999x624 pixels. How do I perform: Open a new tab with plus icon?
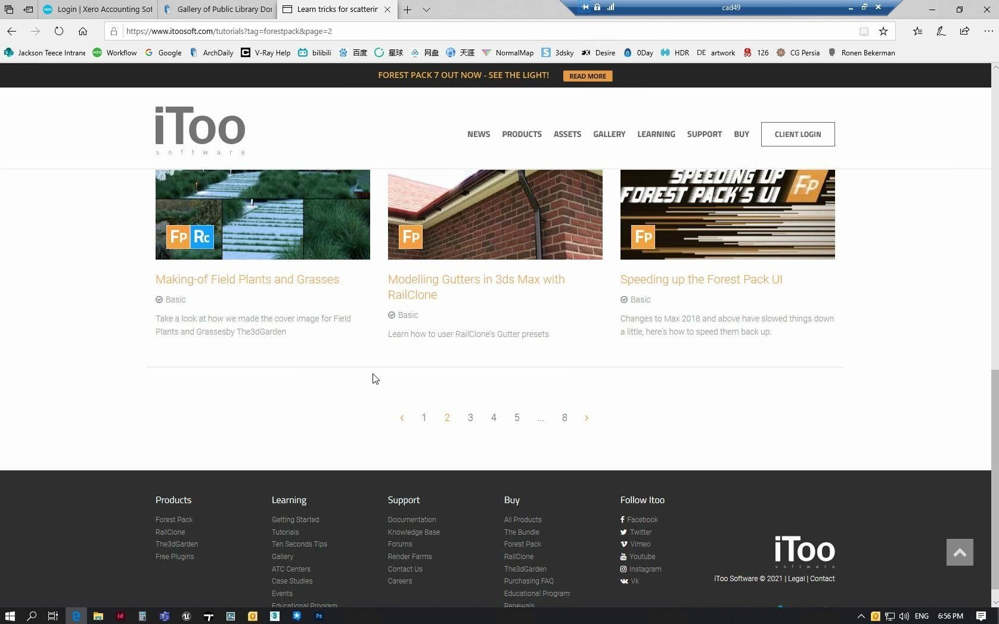[407, 10]
